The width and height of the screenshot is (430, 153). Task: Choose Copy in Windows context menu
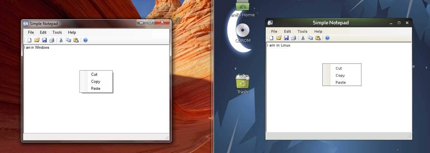(96, 81)
